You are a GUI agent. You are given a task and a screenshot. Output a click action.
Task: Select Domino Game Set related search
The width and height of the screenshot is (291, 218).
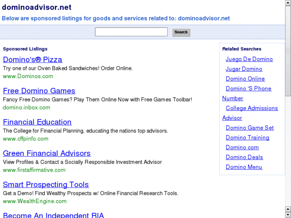(x=250, y=128)
